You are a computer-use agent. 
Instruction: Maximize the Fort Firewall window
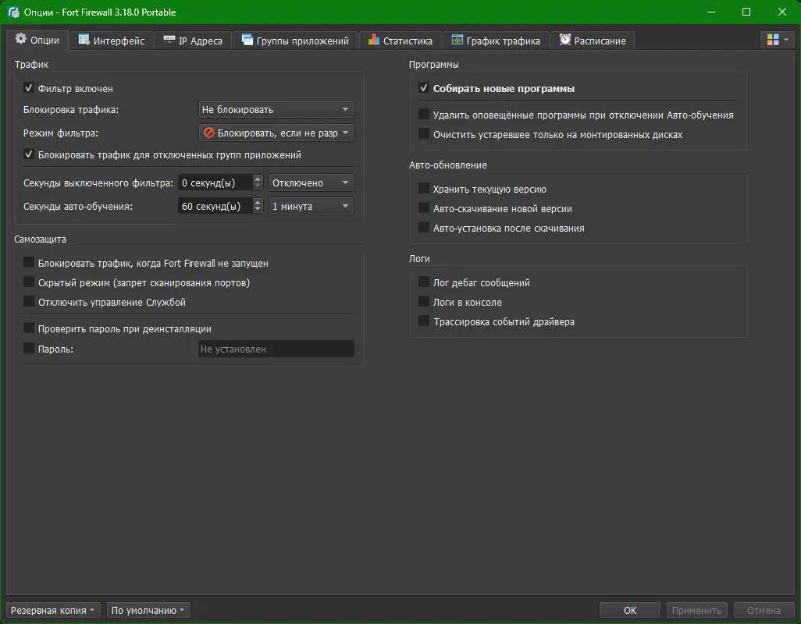coord(746,12)
